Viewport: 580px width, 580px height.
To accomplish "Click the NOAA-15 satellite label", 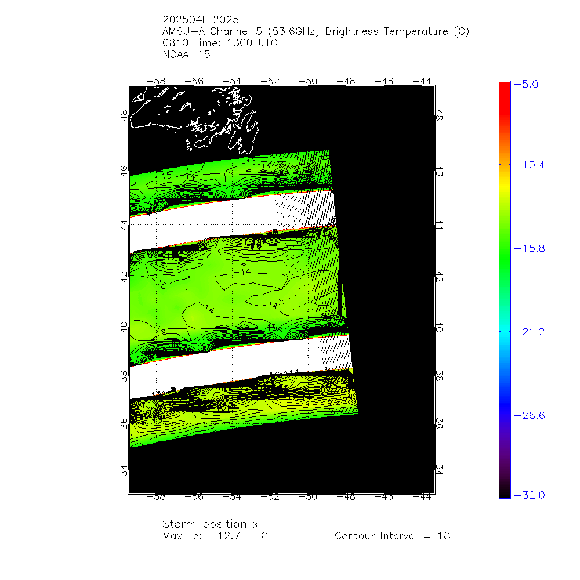I will [186, 55].
